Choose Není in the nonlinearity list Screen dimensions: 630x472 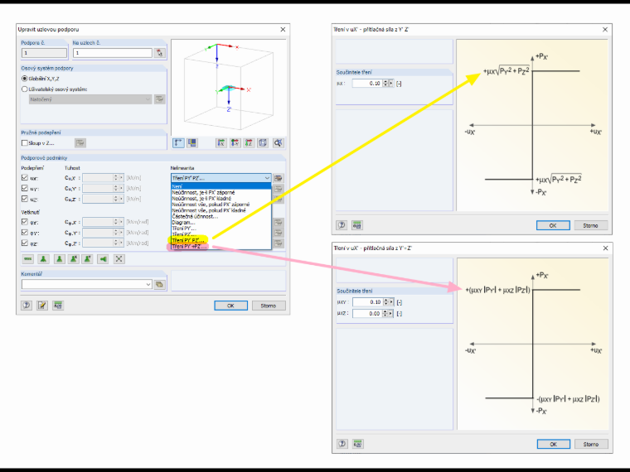coord(221,186)
